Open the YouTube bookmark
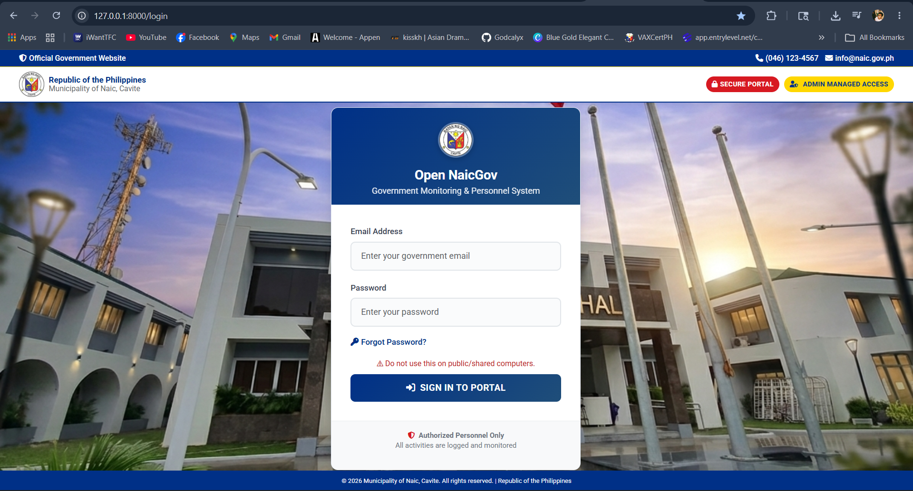This screenshot has height=491, width=913. tap(146, 38)
